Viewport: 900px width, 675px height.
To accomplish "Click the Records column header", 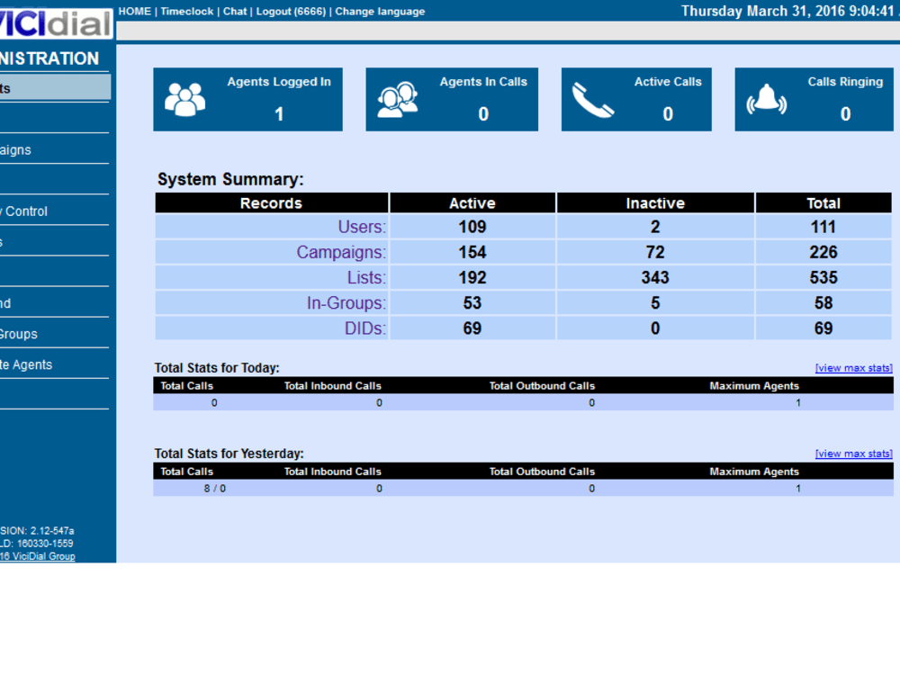I will [272, 203].
